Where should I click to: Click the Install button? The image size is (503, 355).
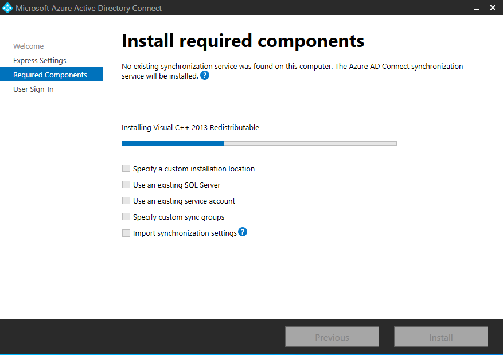(440, 337)
